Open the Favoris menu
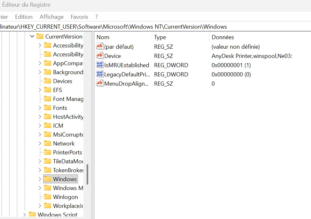 [x=79, y=17]
